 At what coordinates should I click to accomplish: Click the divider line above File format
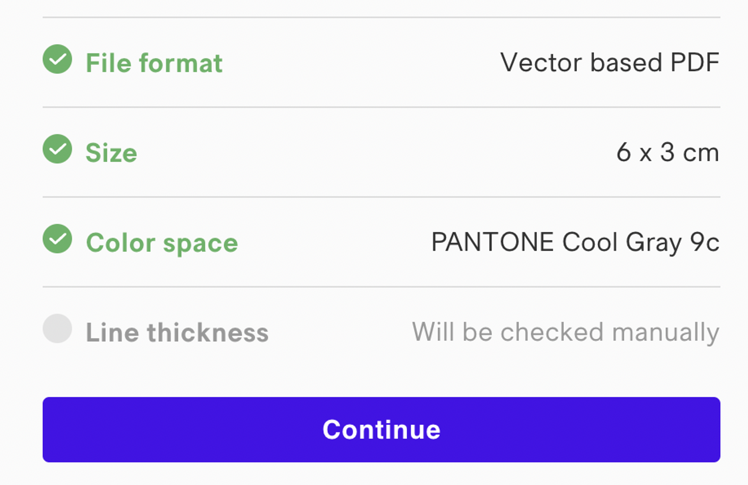(381, 17)
